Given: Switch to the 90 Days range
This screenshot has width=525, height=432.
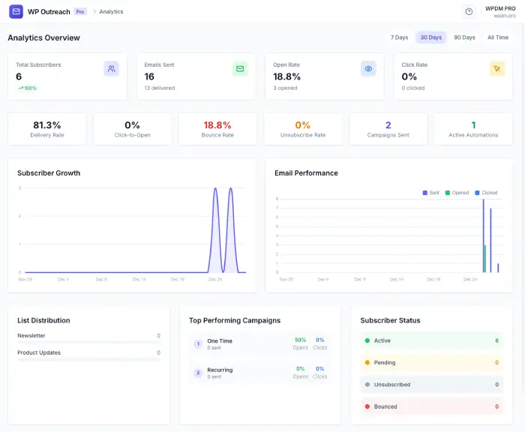Looking at the screenshot, I should (464, 37).
